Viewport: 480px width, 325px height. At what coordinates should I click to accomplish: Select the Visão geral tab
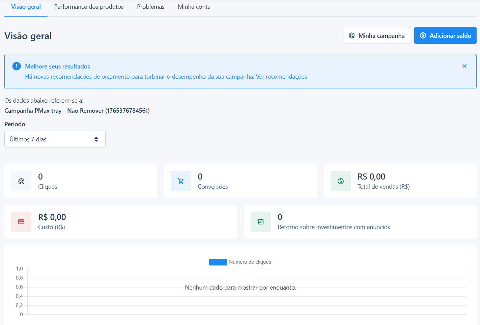click(26, 7)
